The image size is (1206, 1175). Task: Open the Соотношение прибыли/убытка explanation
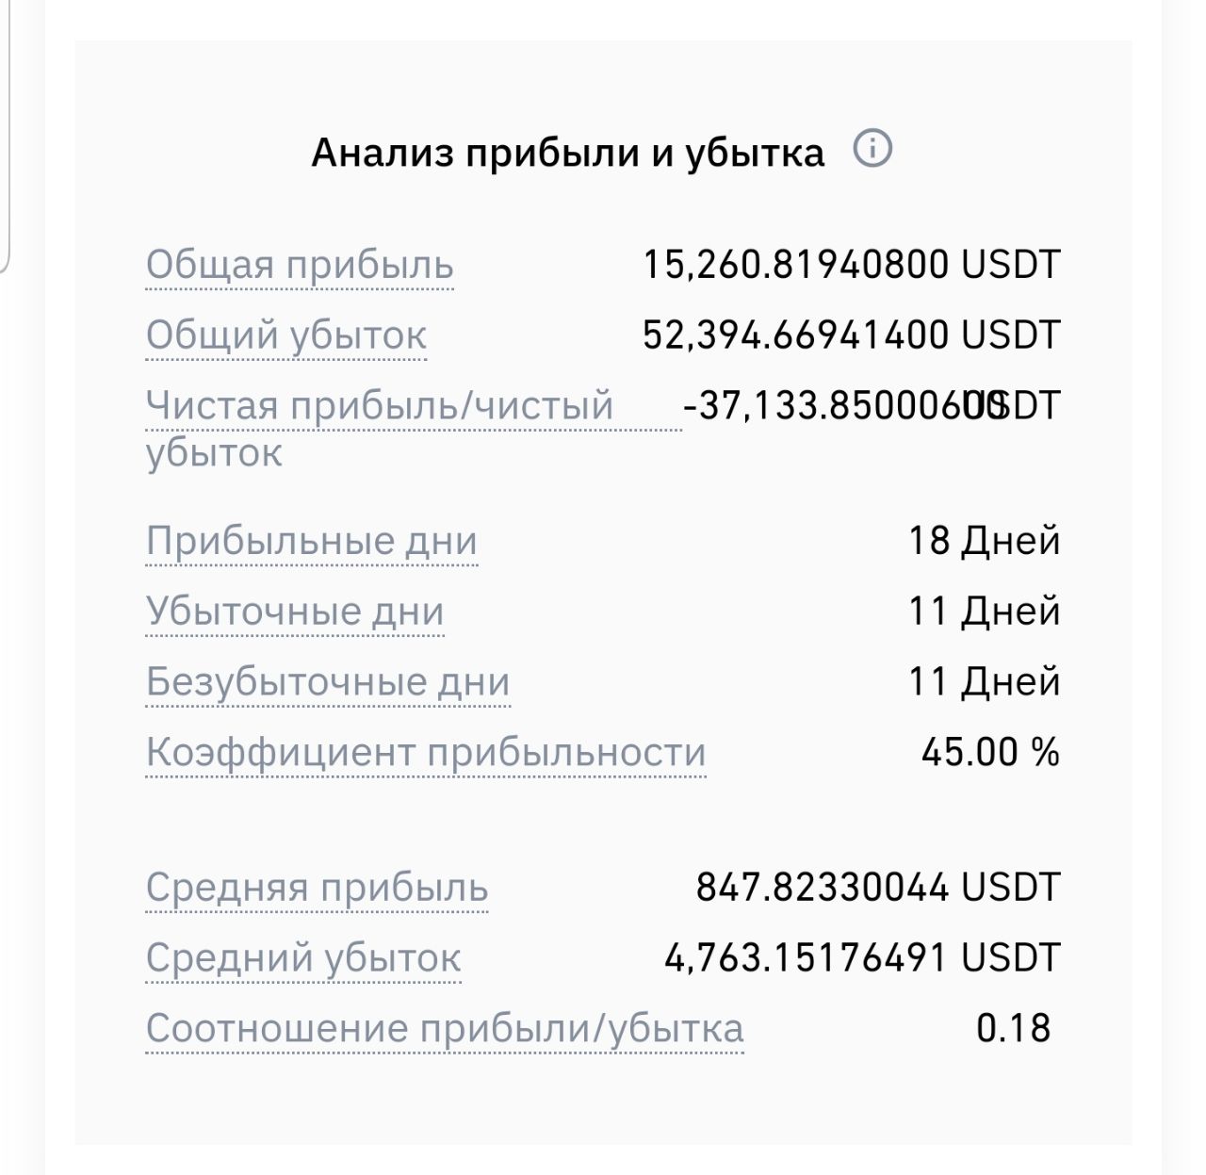click(x=445, y=1028)
